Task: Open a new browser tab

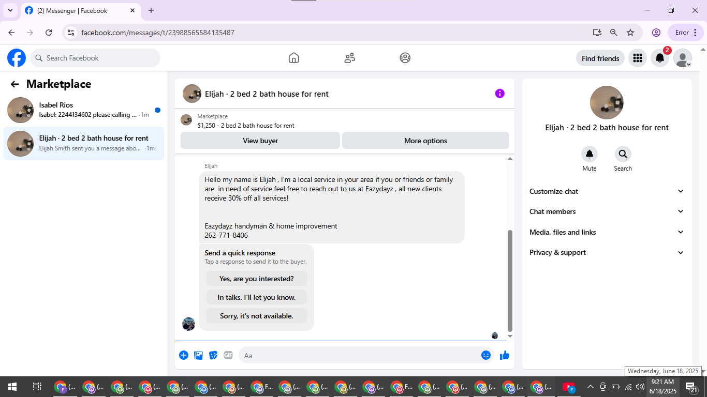Action: 151,10
